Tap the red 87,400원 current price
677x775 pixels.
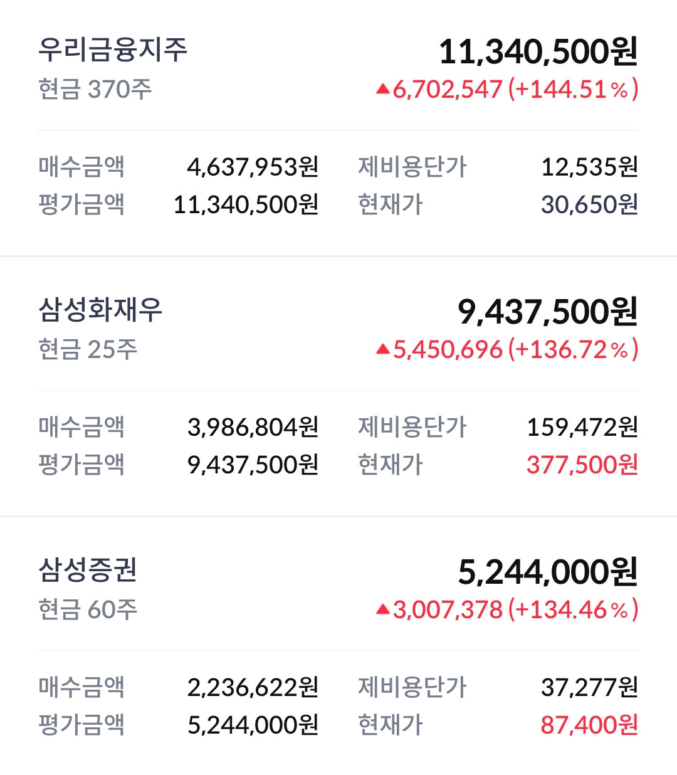[x=589, y=725]
